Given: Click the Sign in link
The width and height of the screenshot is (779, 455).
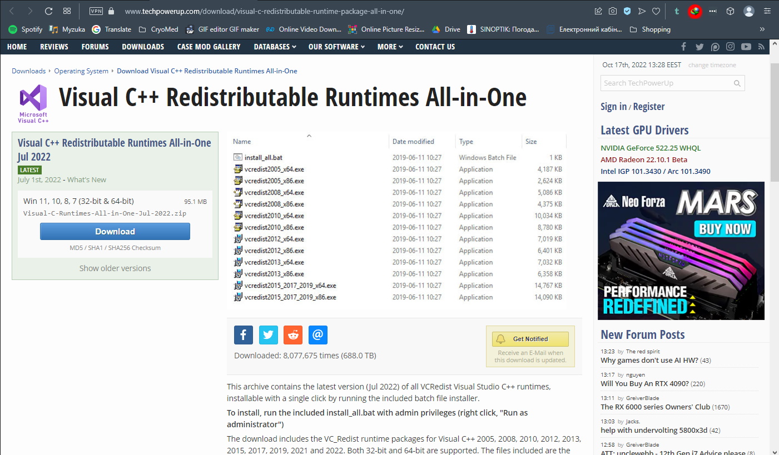Looking at the screenshot, I should (x=614, y=107).
